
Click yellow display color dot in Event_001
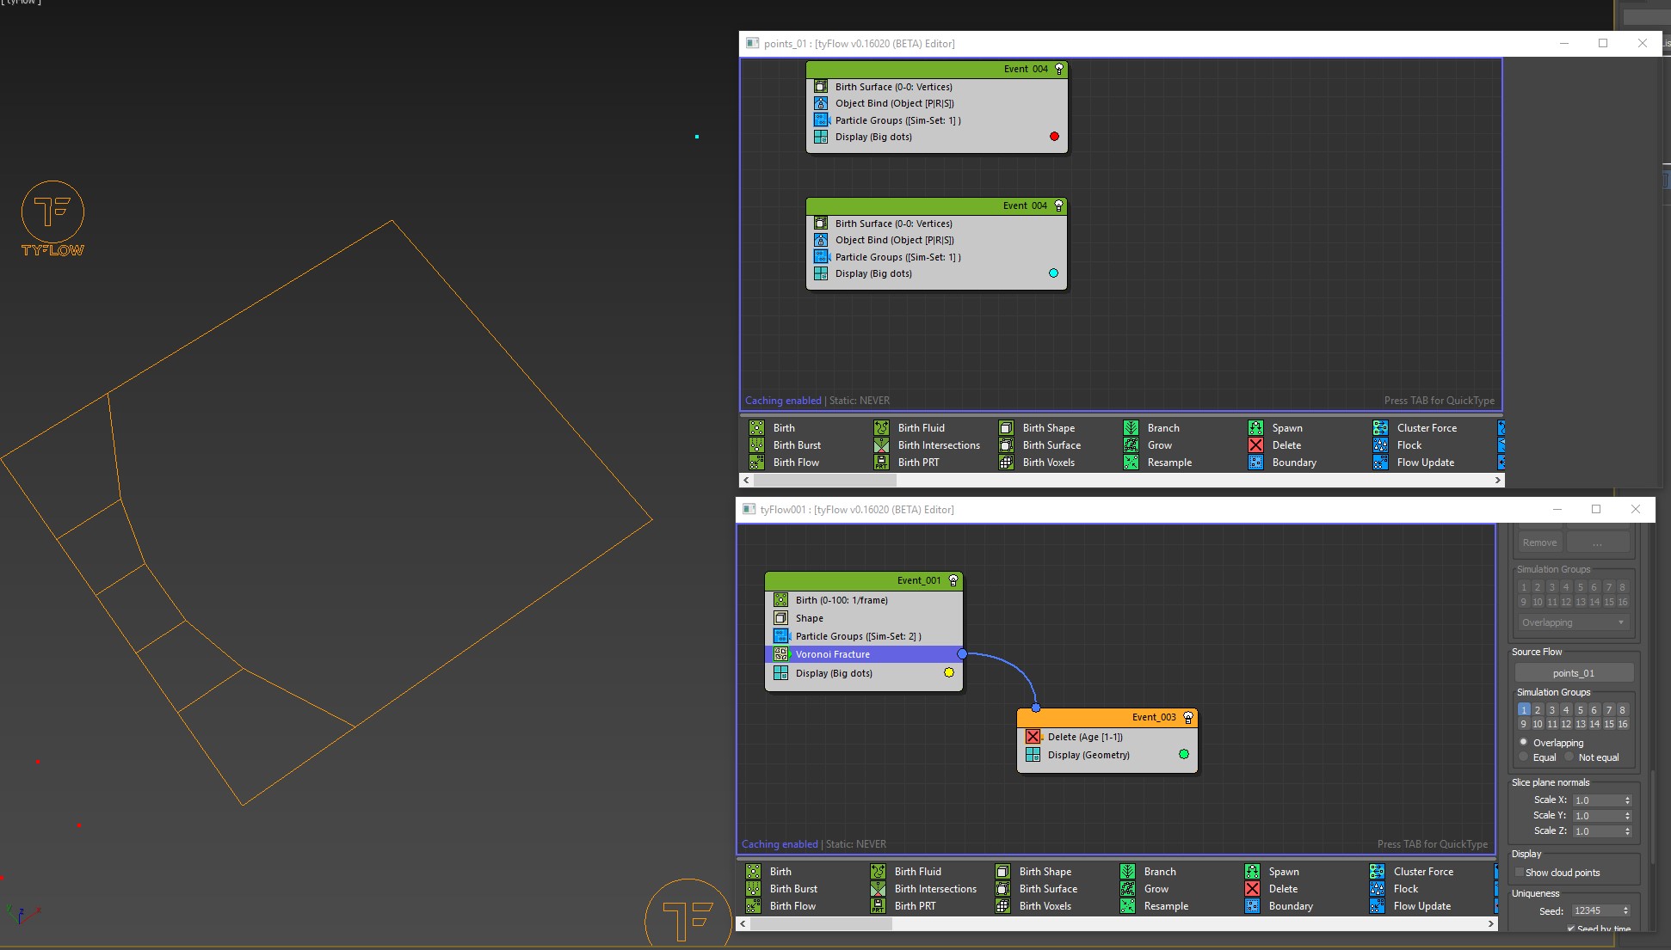coord(949,672)
